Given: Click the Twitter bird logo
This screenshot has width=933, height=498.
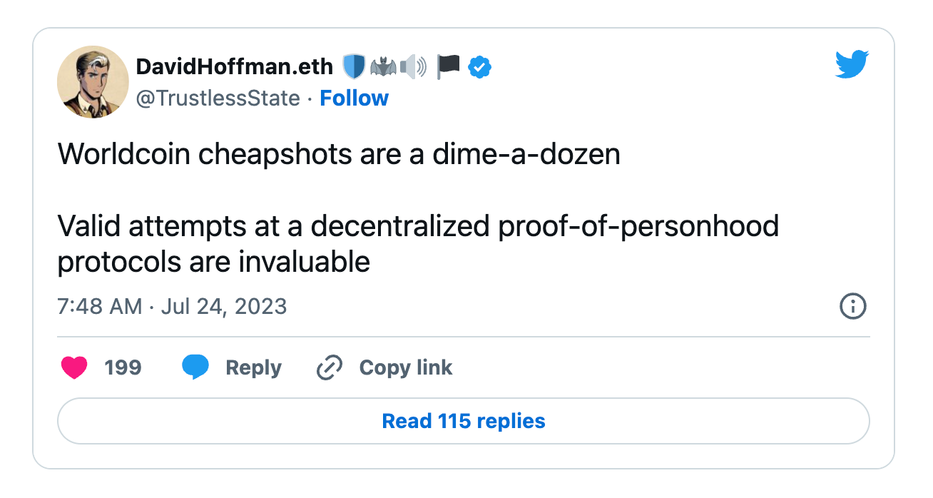Looking at the screenshot, I should [x=852, y=64].
